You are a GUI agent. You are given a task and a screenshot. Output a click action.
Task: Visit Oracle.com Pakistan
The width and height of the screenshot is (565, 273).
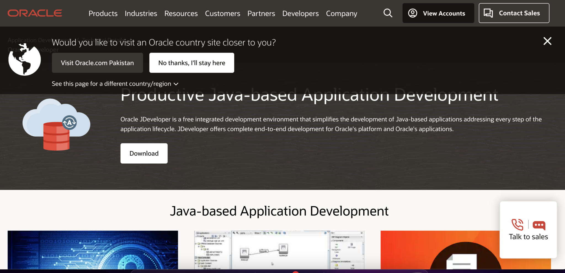[x=97, y=63]
